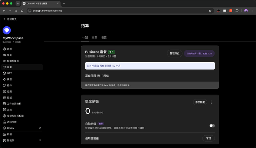The width and height of the screenshot is (256, 148).
Task: Click the 每月 monthly badge
Action: (x=112, y=52)
